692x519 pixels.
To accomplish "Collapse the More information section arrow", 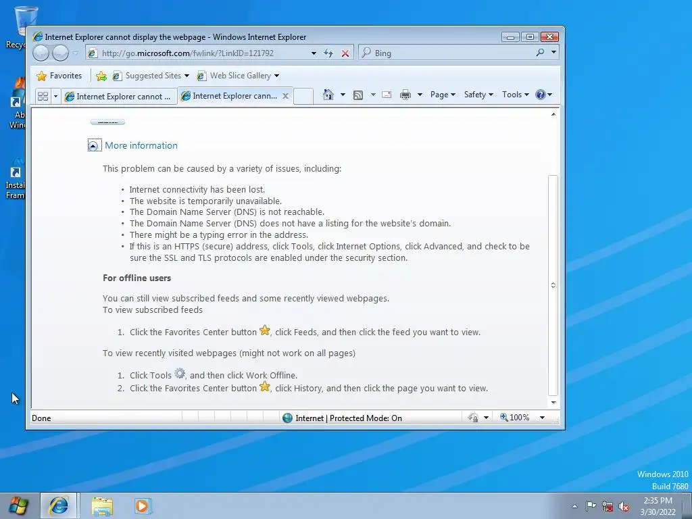I will (93, 146).
